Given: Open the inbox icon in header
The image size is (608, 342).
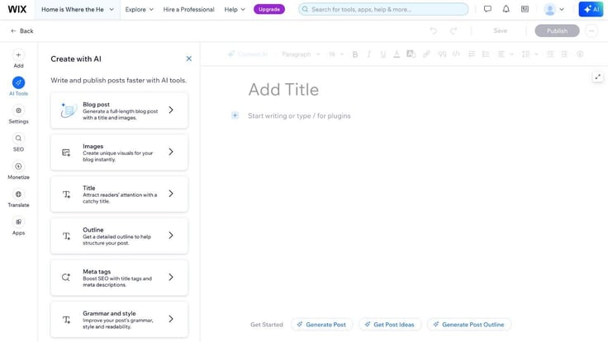Looking at the screenshot, I should click(525, 9).
